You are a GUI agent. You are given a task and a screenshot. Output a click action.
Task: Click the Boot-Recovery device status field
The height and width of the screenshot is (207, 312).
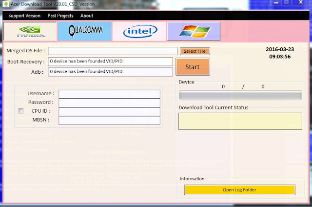click(110, 62)
